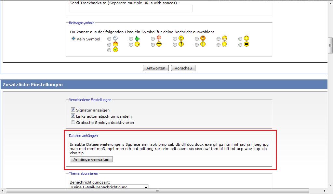Select radio button beside the sunglasses smiley

[x=153, y=45]
